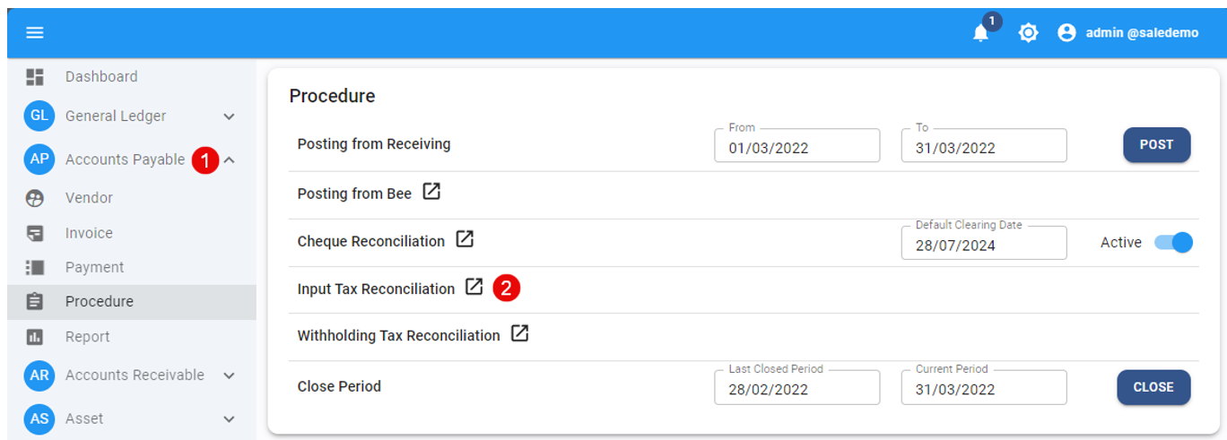Select Vendor from the sidebar

[89, 198]
